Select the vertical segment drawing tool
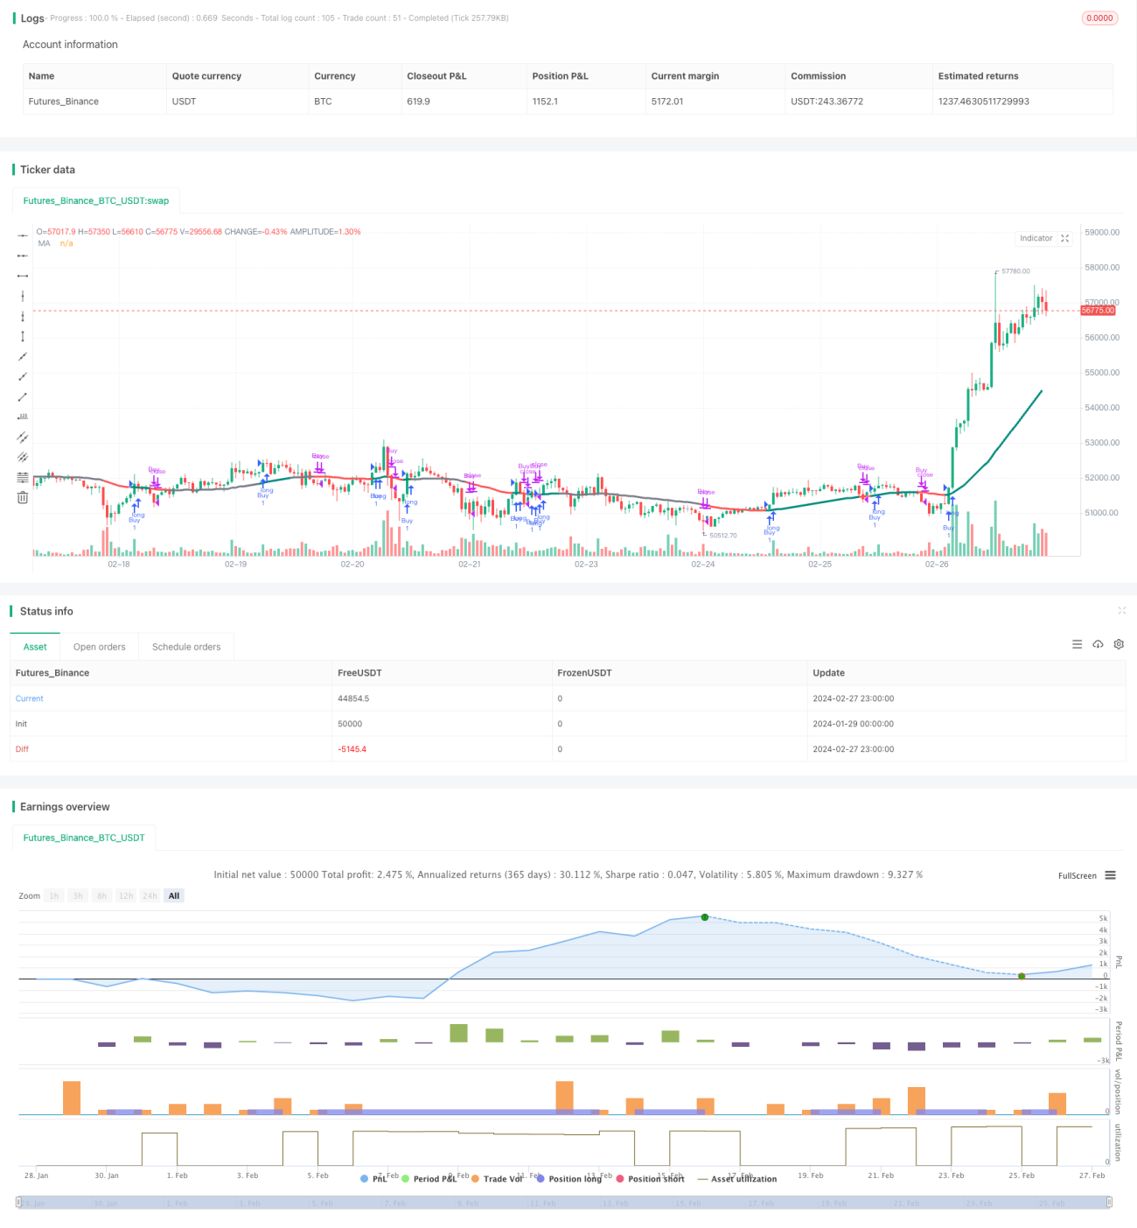This screenshot has height=1228, width=1137. (23, 336)
